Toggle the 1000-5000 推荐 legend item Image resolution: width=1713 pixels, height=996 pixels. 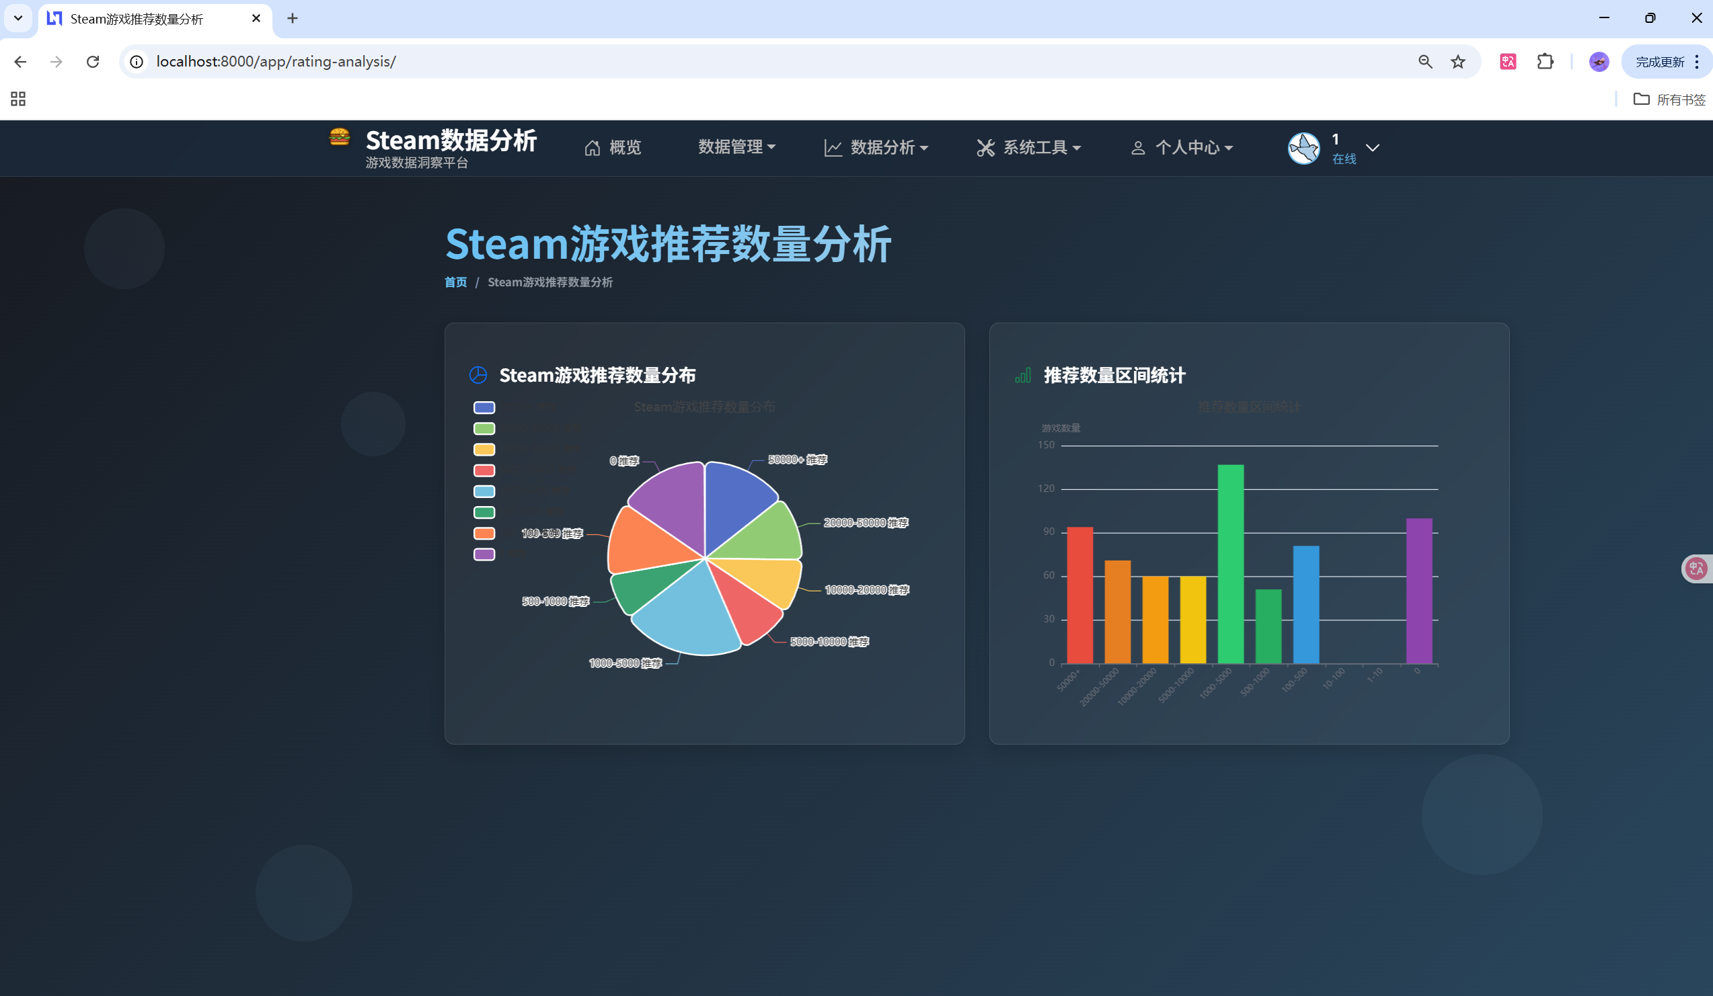click(x=484, y=492)
